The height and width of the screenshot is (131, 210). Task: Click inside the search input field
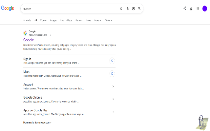70,9
